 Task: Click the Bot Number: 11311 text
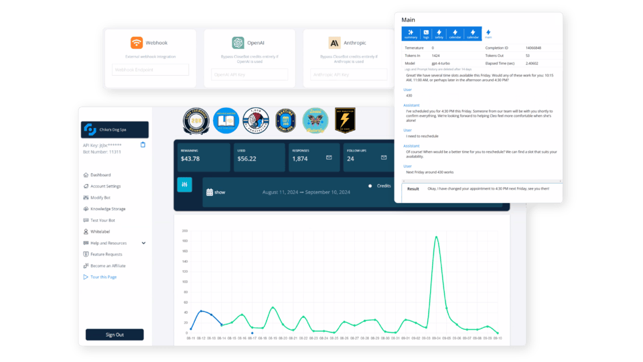[x=102, y=152]
